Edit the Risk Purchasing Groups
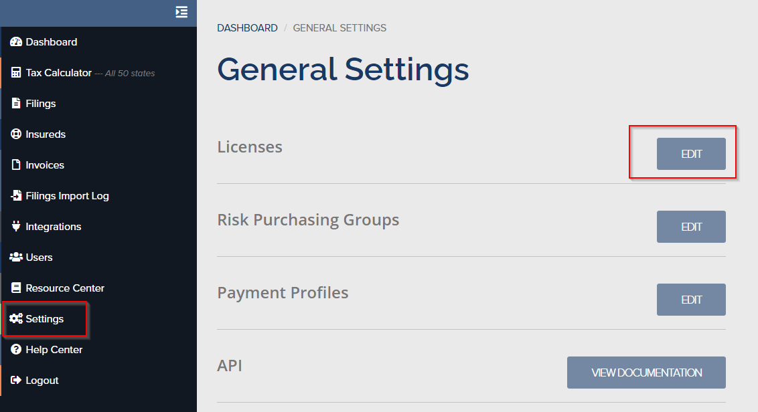This screenshot has height=412, width=758. pos(691,226)
